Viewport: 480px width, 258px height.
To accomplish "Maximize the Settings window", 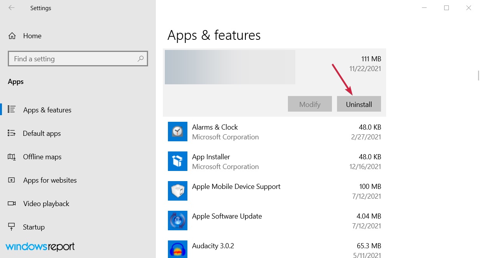I will 446,8.
